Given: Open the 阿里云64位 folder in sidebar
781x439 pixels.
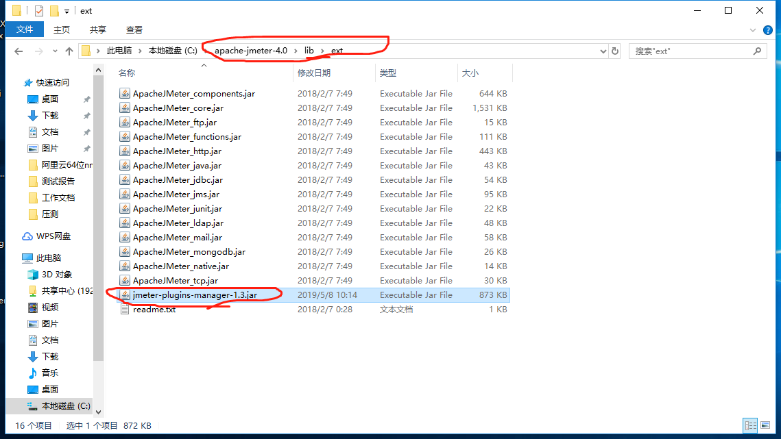Looking at the screenshot, I should point(67,165).
